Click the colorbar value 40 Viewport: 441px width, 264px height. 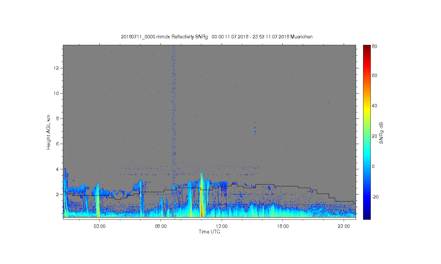[375, 106]
